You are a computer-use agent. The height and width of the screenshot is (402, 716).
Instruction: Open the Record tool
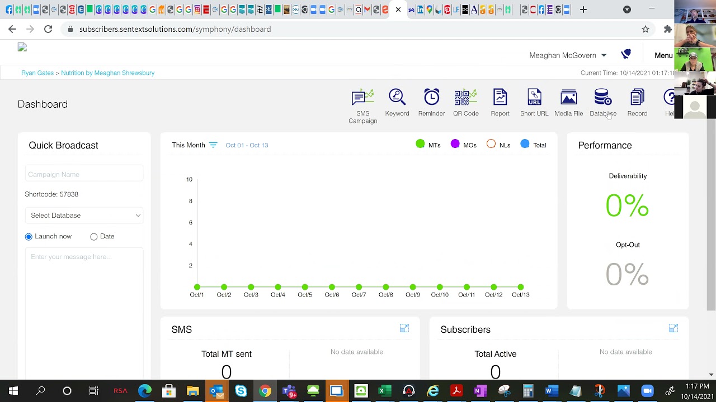(x=637, y=103)
